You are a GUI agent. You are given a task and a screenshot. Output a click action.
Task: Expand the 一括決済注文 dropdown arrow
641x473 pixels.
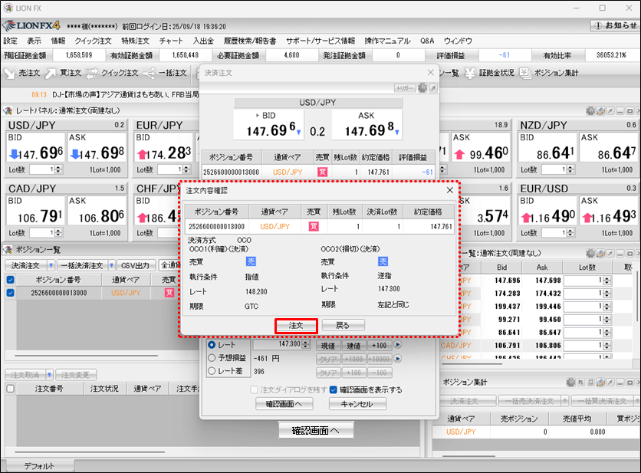(x=110, y=265)
